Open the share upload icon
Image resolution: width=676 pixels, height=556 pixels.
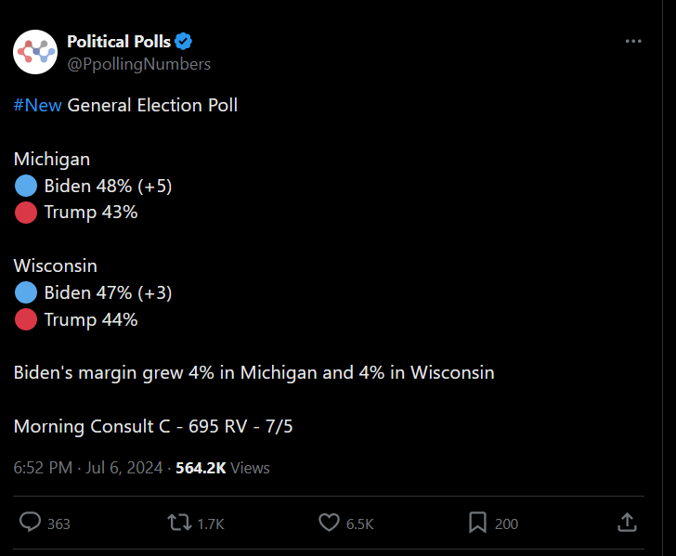pos(627,522)
